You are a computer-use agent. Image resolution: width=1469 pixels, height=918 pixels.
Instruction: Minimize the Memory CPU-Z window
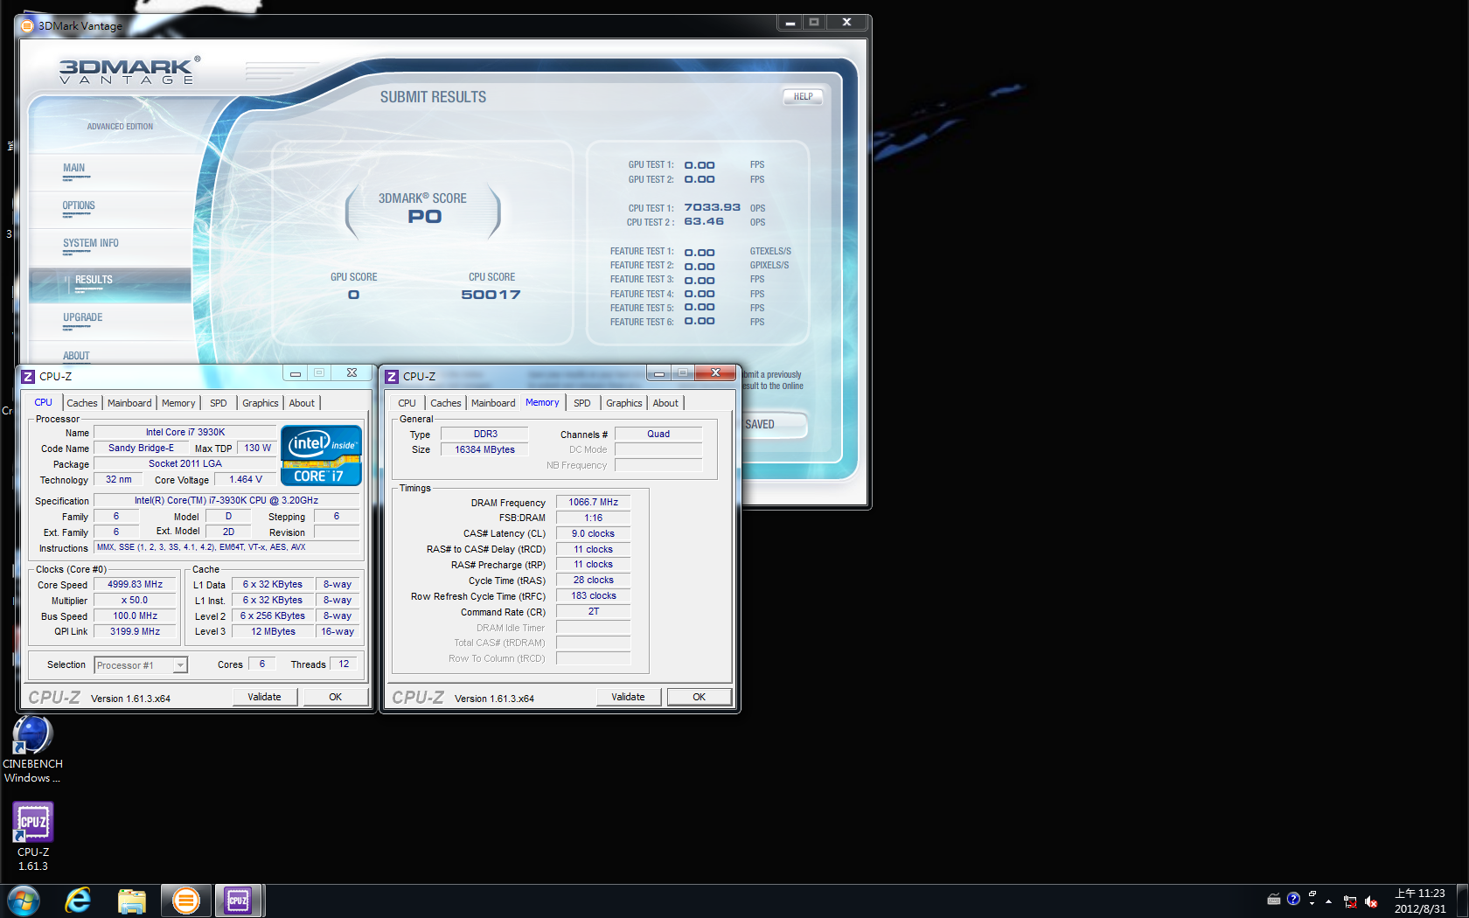click(x=658, y=373)
